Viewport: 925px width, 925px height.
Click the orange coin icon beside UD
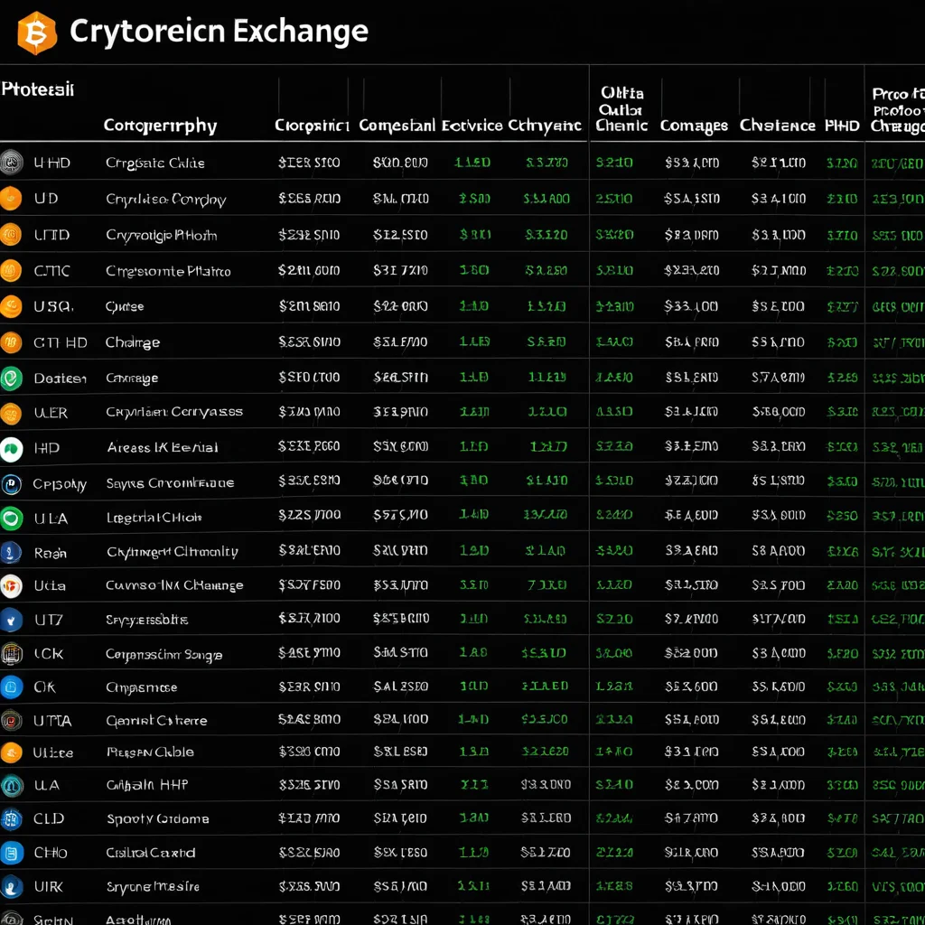click(x=11, y=198)
